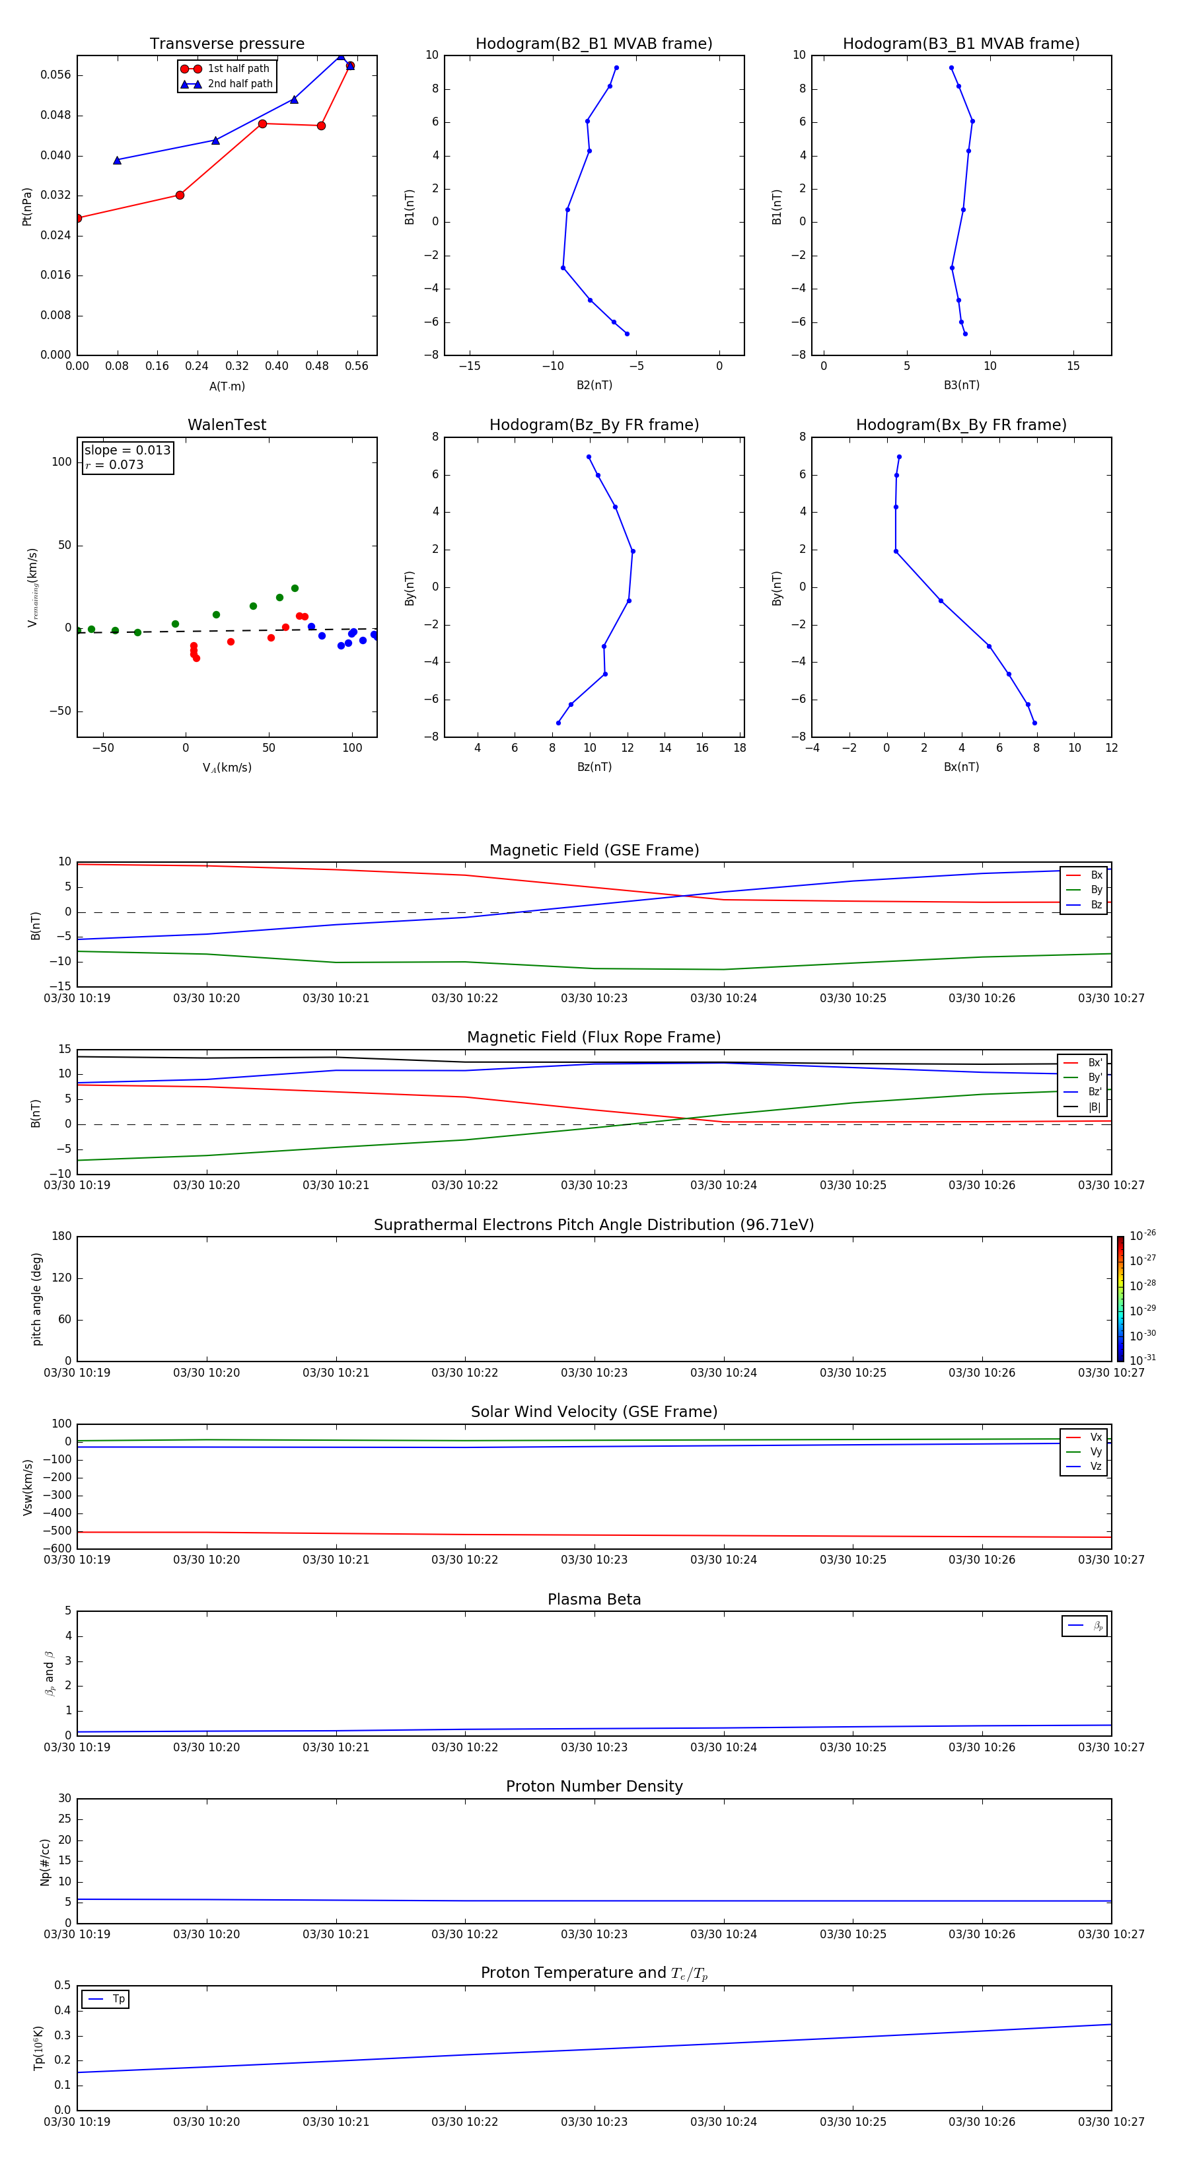Click '03/30 10:27' under Solar Wind Velocity plot
This screenshot has width=1189, height=2180.
(x=1110, y=1560)
